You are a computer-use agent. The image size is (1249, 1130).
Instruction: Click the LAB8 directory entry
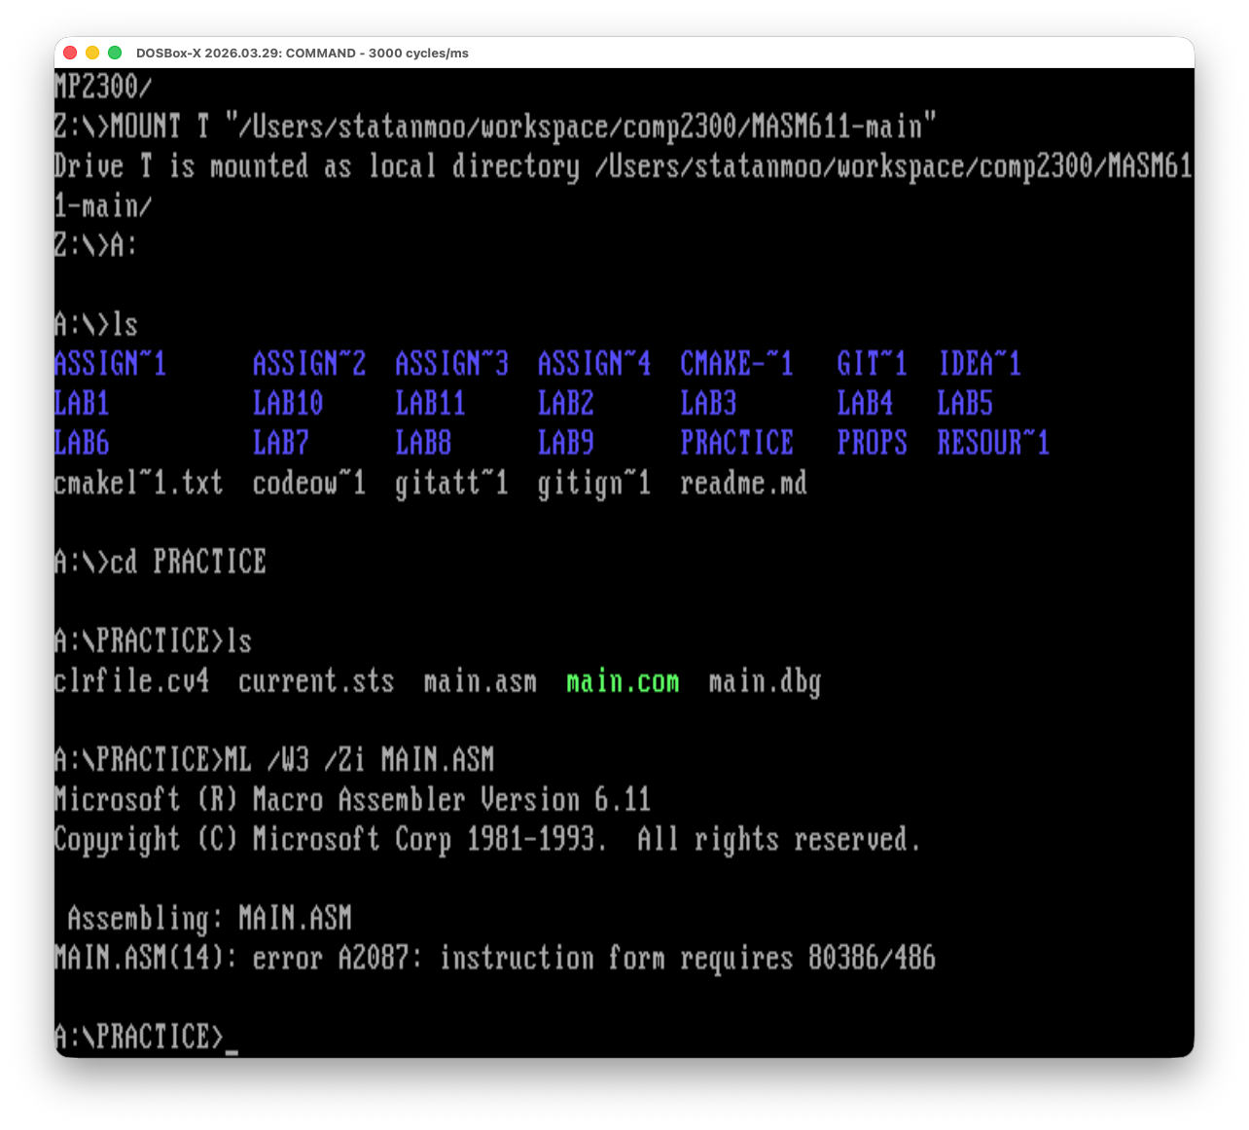click(x=423, y=443)
